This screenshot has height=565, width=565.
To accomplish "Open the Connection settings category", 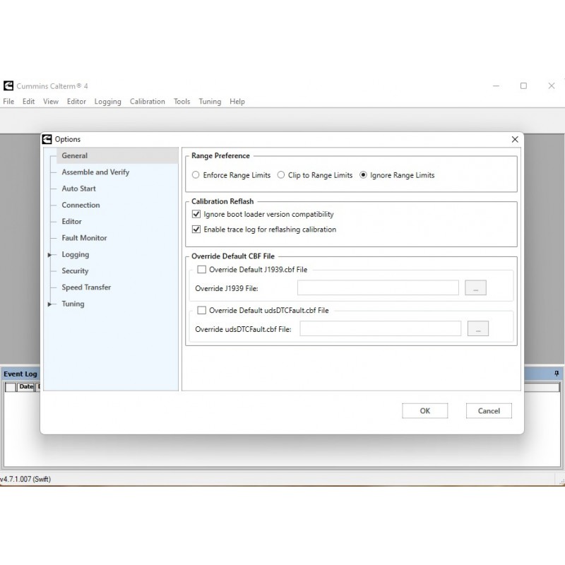I will (x=81, y=205).
